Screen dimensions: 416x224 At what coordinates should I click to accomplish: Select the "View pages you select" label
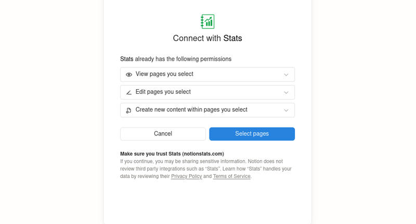[x=164, y=74]
